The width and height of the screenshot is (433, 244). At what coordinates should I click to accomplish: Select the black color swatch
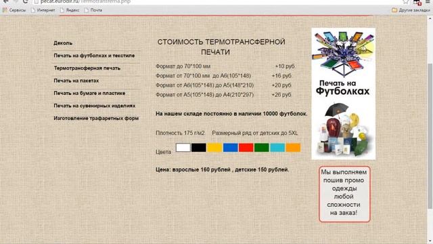[199, 148]
